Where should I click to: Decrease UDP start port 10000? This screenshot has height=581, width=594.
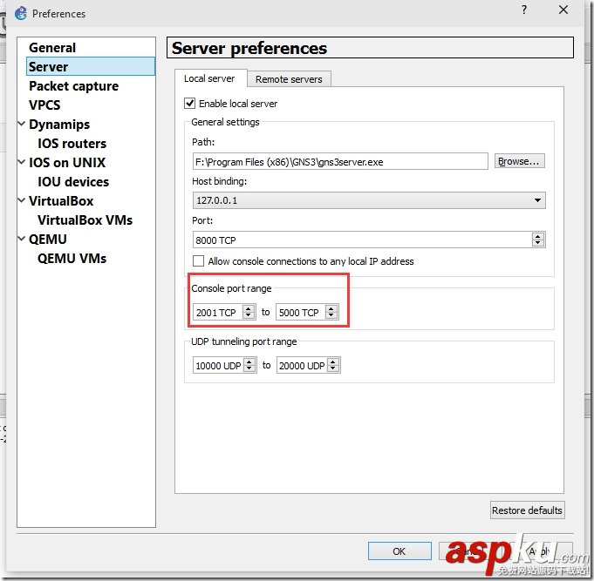[x=249, y=369]
